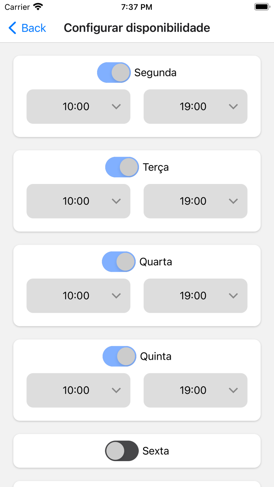
Task: Open Segunda start time 10:00 dropdown
Action: point(78,106)
